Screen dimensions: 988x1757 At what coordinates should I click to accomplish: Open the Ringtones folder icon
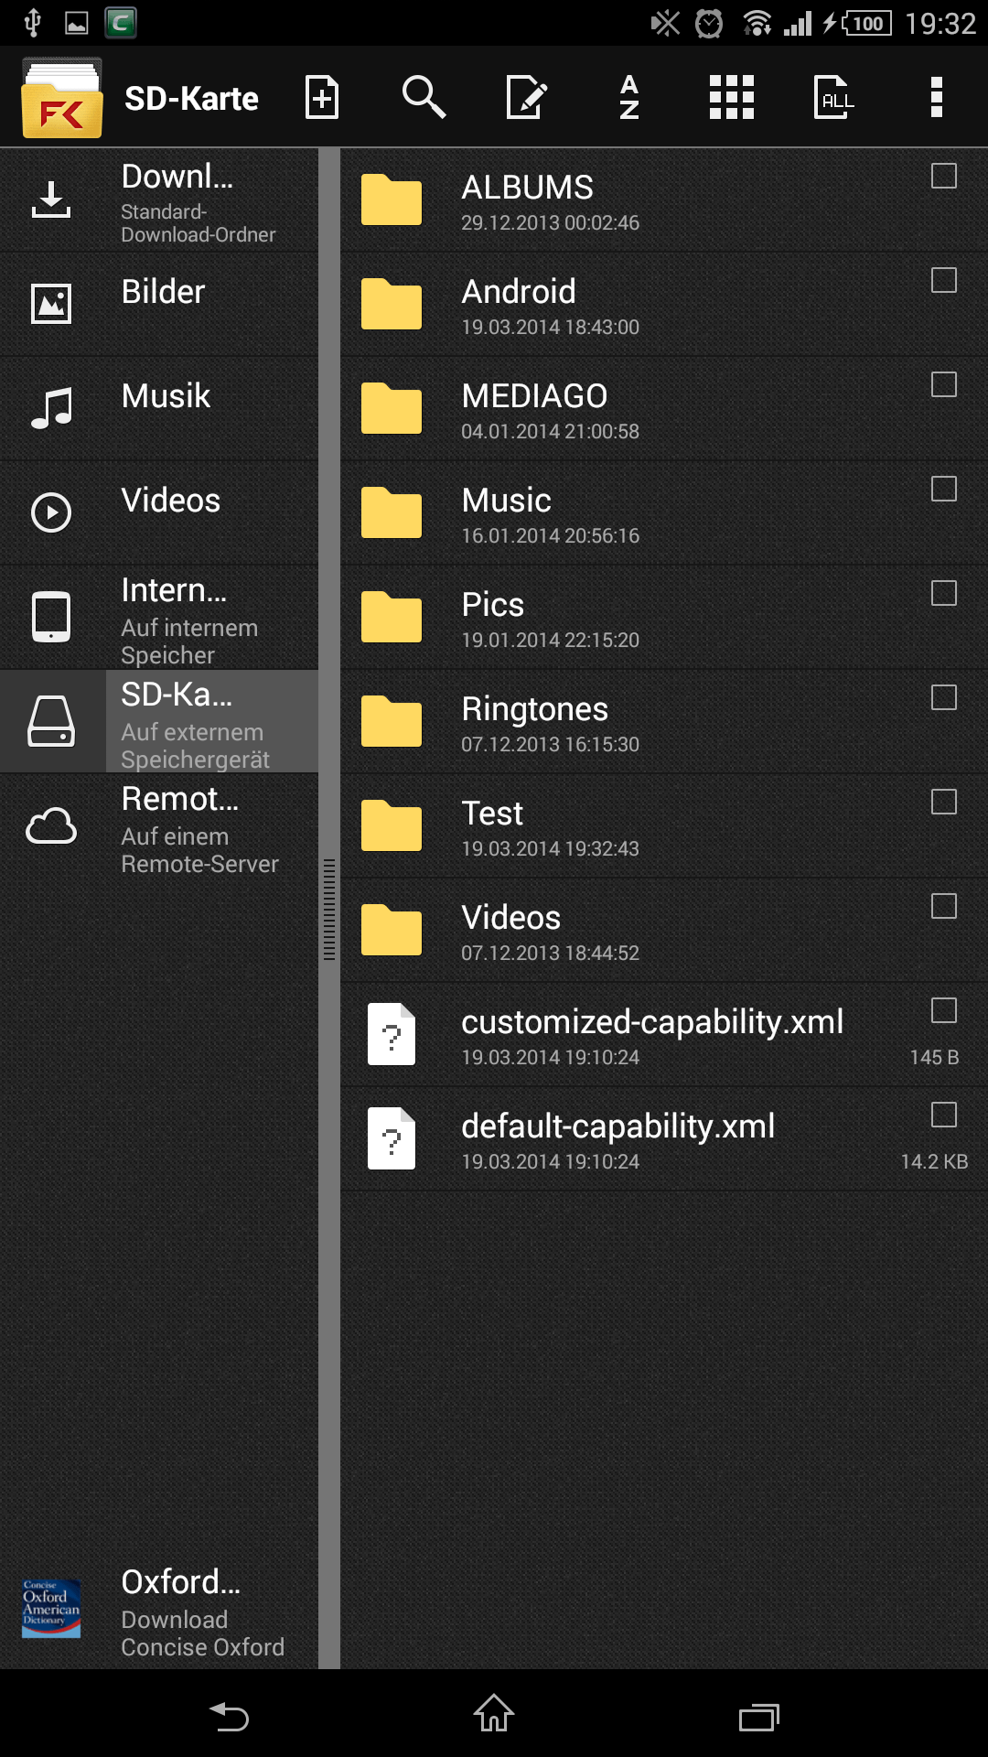[392, 721]
